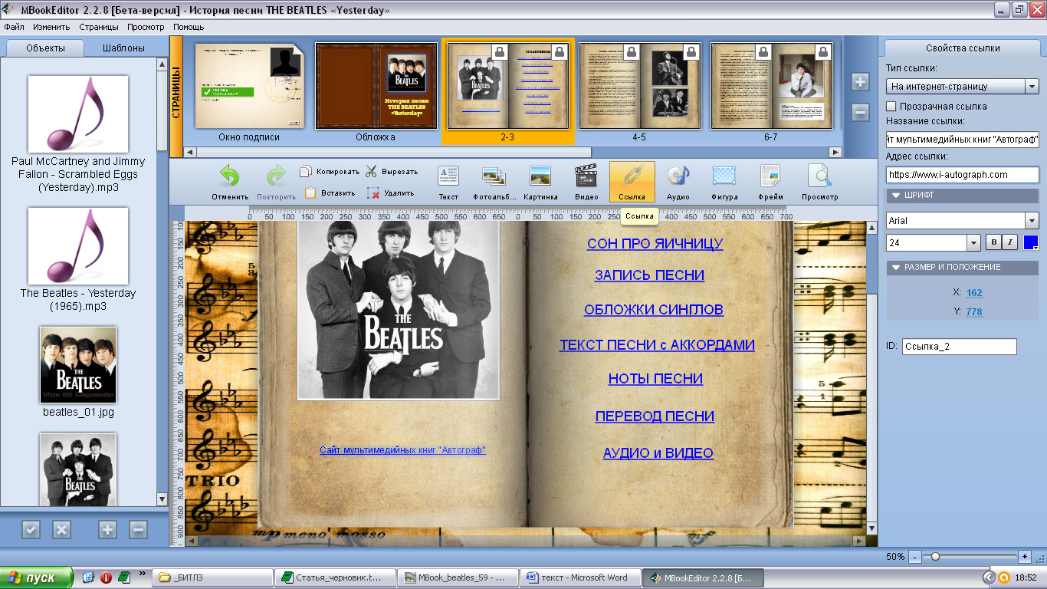This screenshot has width=1047, height=589.
Task: Select beatles_01.jpg in objects list
Action: [78, 372]
